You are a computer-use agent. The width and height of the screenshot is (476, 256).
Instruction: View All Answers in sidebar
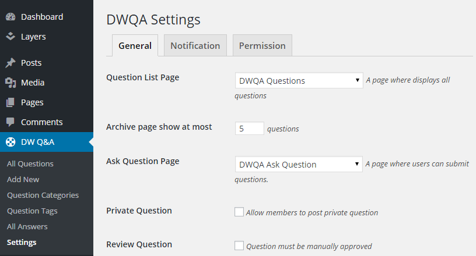tap(27, 226)
